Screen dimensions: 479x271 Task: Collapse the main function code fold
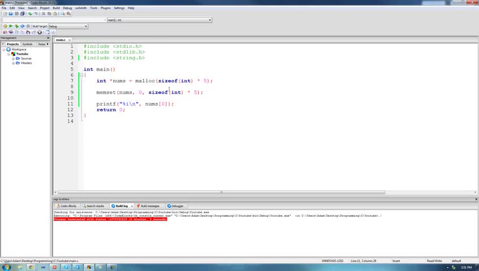pos(81,75)
